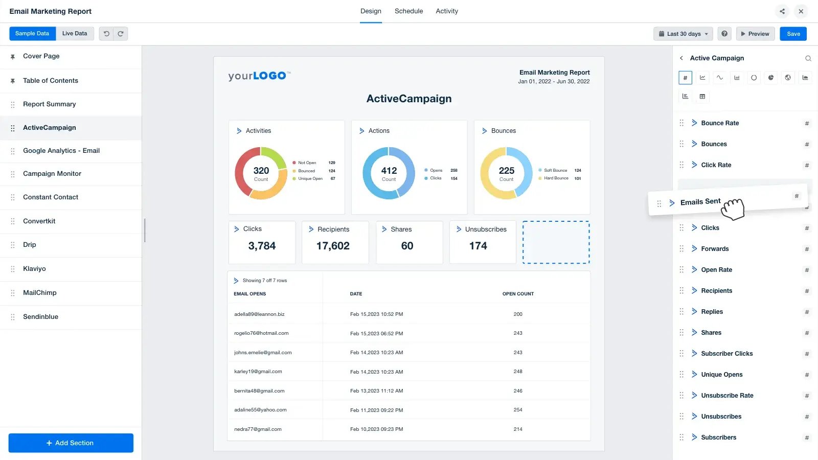The image size is (818, 460).
Task: Select the pie chart widget icon
Action: [770, 78]
